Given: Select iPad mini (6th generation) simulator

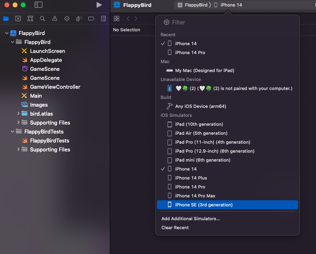Looking at the screenshot, I should [227, 160].
